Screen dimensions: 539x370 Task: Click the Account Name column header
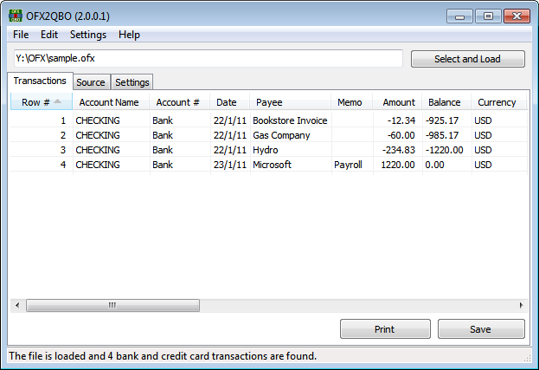pos(111,102)
